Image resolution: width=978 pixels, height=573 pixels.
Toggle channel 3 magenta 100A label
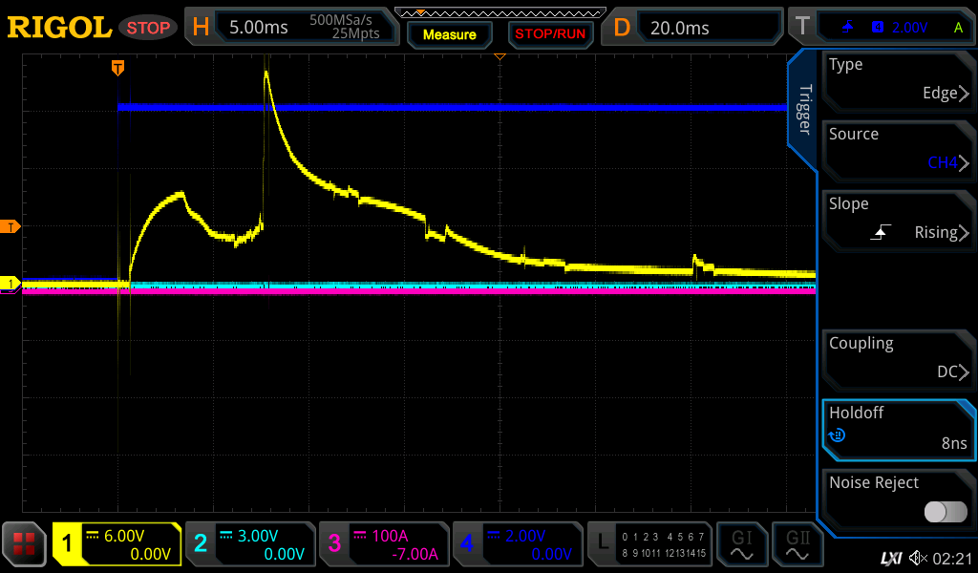coord(383,544)
